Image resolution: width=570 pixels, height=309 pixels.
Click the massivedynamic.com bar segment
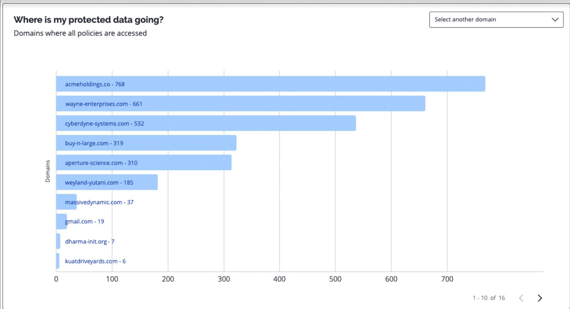coord(67,202)
